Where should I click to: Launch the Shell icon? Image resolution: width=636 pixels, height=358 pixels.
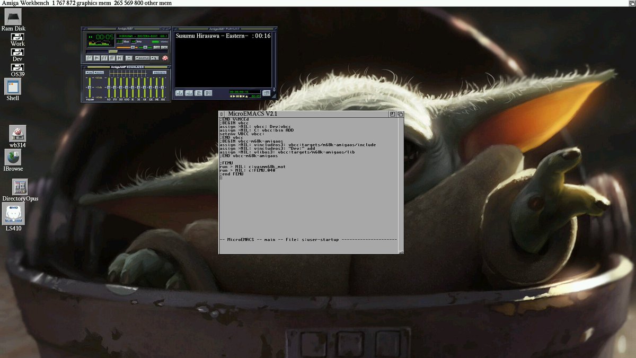tap(13, 86)
